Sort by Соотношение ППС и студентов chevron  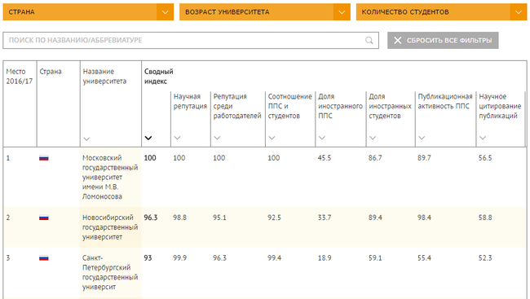272,138
